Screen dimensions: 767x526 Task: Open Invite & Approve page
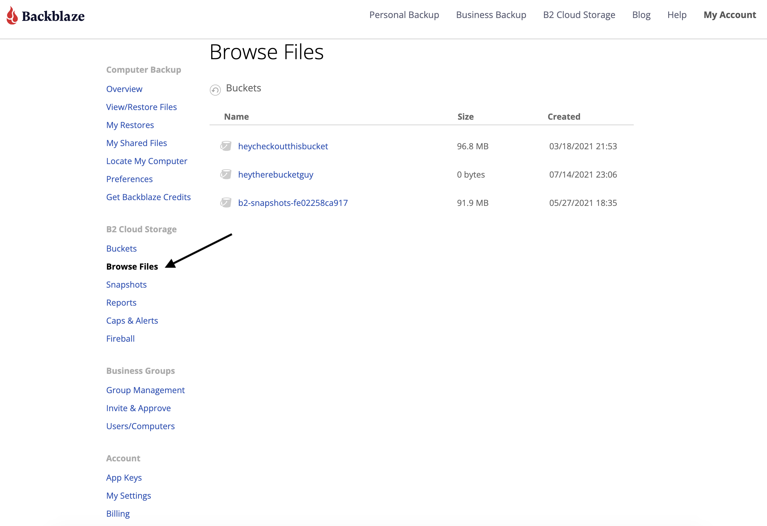click(x=139, y=408)
